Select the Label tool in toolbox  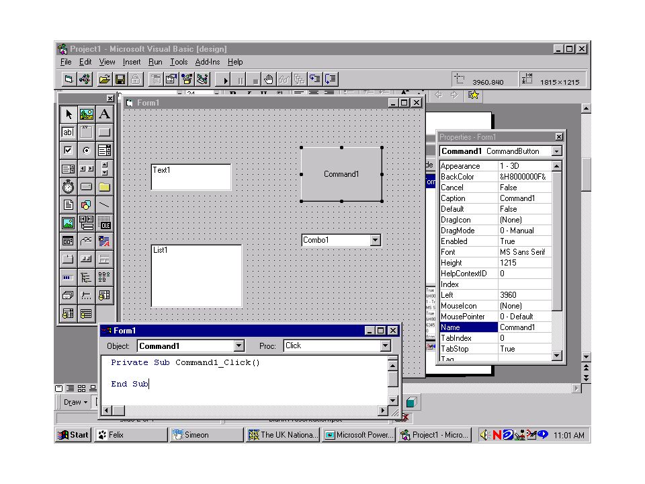105,114
